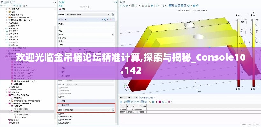Click first icon in results table toolbar

(121, 102)
